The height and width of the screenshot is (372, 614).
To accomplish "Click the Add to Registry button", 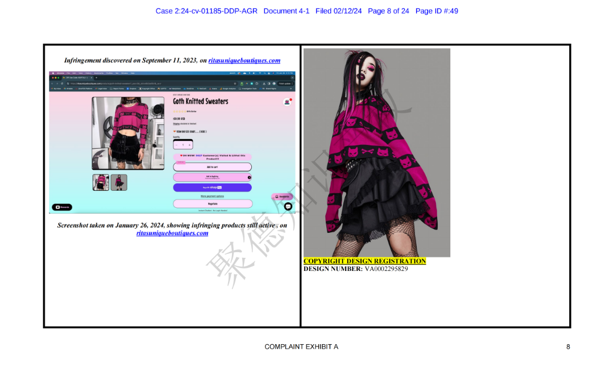I will [x=212, y=177].
